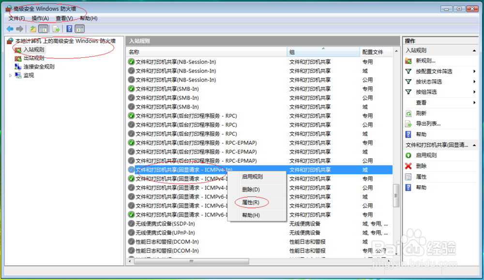The width and height of the screenshot is (484, 280).
Task: Collapse the 入站规则 section in actions pane
Action: pyautogui.click(x=473, y=50)
